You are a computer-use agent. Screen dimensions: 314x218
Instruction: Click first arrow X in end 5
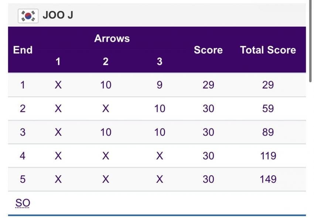(x=58, y=179)
